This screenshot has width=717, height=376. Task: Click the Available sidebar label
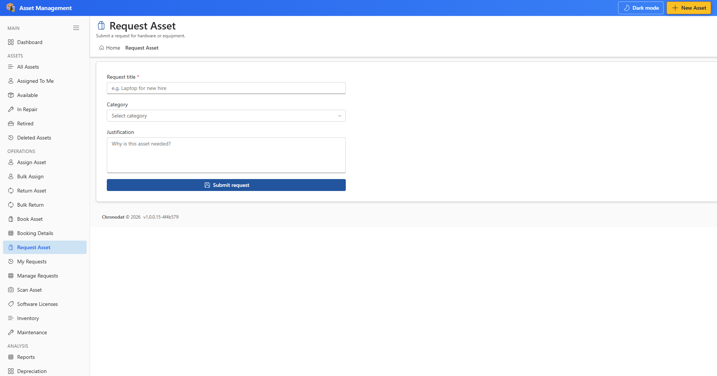click(28, 95)
